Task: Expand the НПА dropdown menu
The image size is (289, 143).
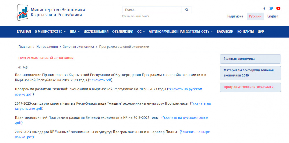Action: [x=75, y=32]
